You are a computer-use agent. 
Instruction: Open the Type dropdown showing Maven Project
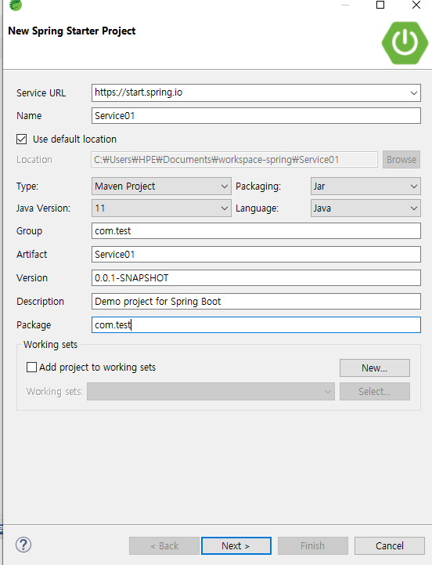(x=161, y=187)
